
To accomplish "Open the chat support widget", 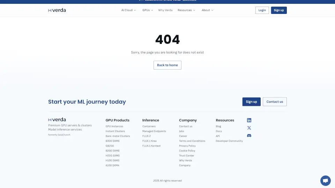I will click(x=325, y=181).
